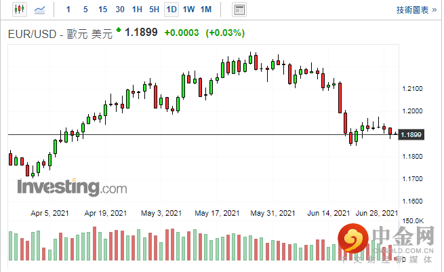Click the 1.1899 current price label on axis
Viewport: 444px width, 272px height.
point(411,135)
